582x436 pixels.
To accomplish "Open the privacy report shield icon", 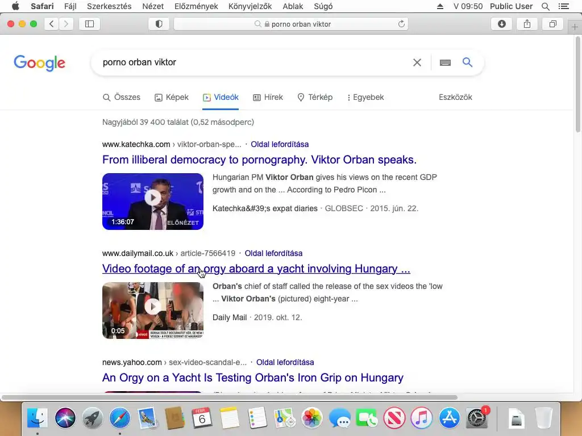I will click(159, 24).
